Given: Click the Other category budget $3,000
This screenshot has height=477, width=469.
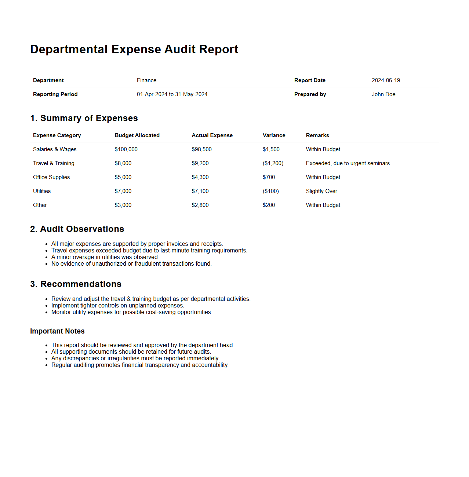Looking at the screenshot, I should [123, 205].
